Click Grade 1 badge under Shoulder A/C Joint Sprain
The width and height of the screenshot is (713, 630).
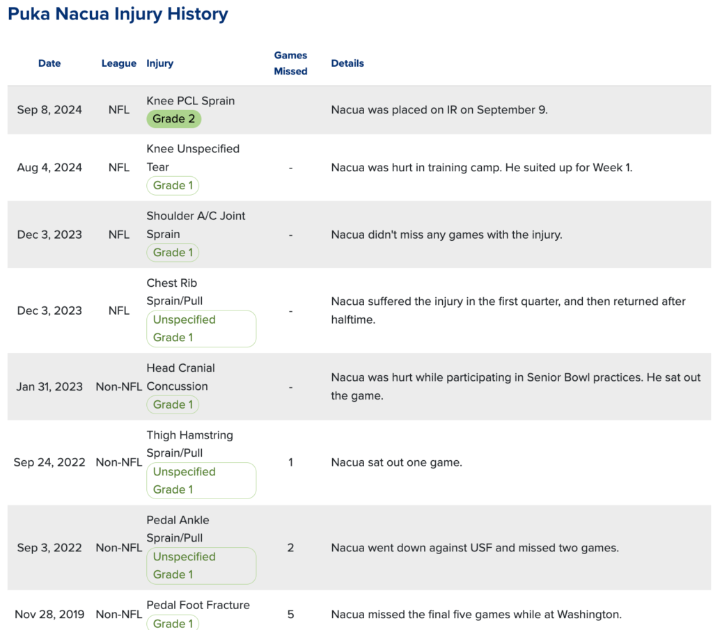173,253
